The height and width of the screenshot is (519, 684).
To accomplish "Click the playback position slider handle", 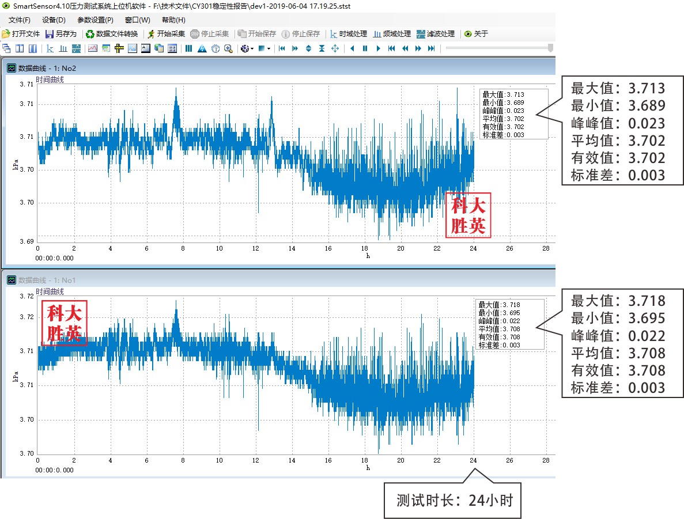I will coord(550,48).
